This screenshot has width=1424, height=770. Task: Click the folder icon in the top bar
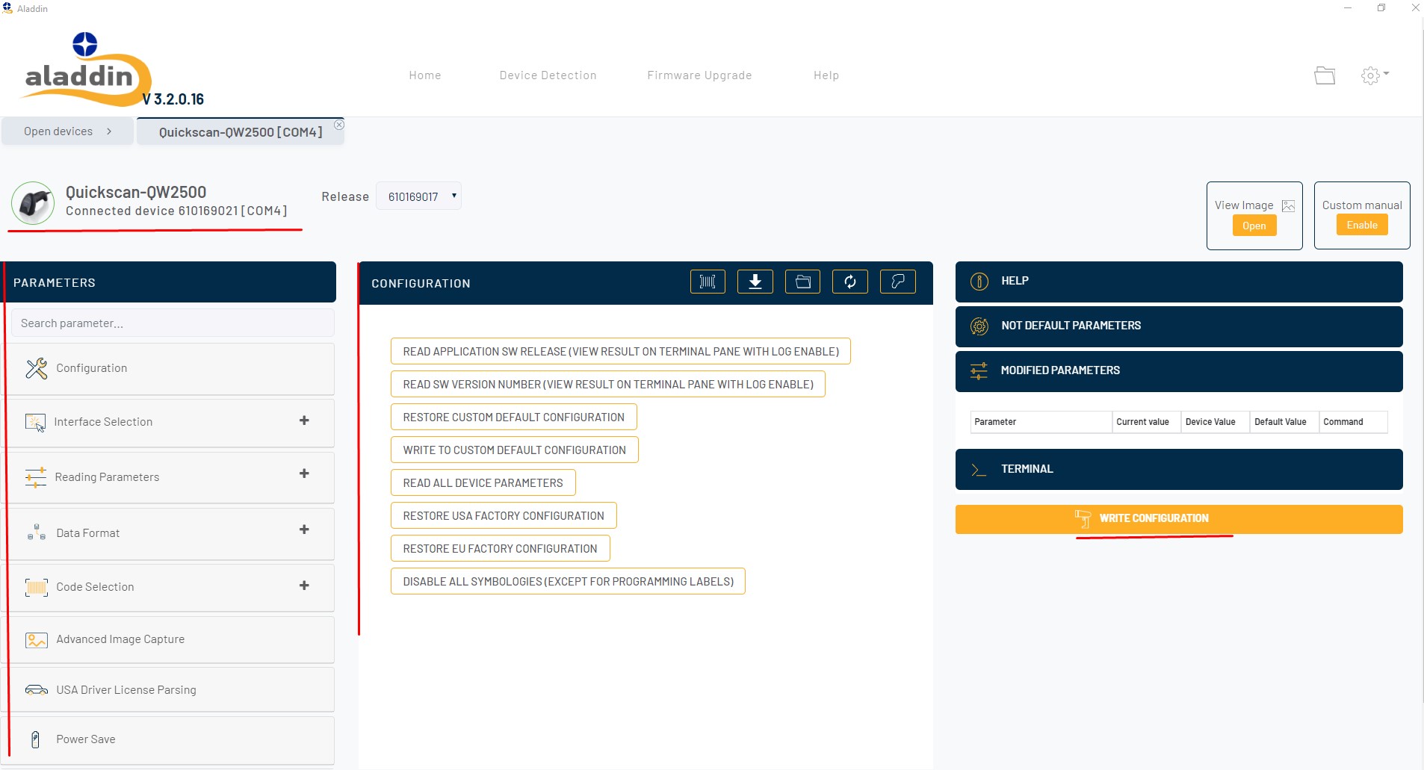tap(1325, 75)
